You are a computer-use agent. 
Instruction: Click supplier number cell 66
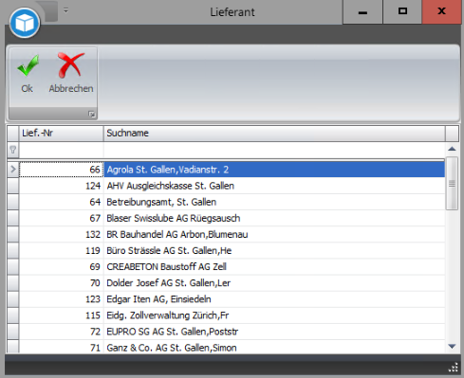[61, 170]
